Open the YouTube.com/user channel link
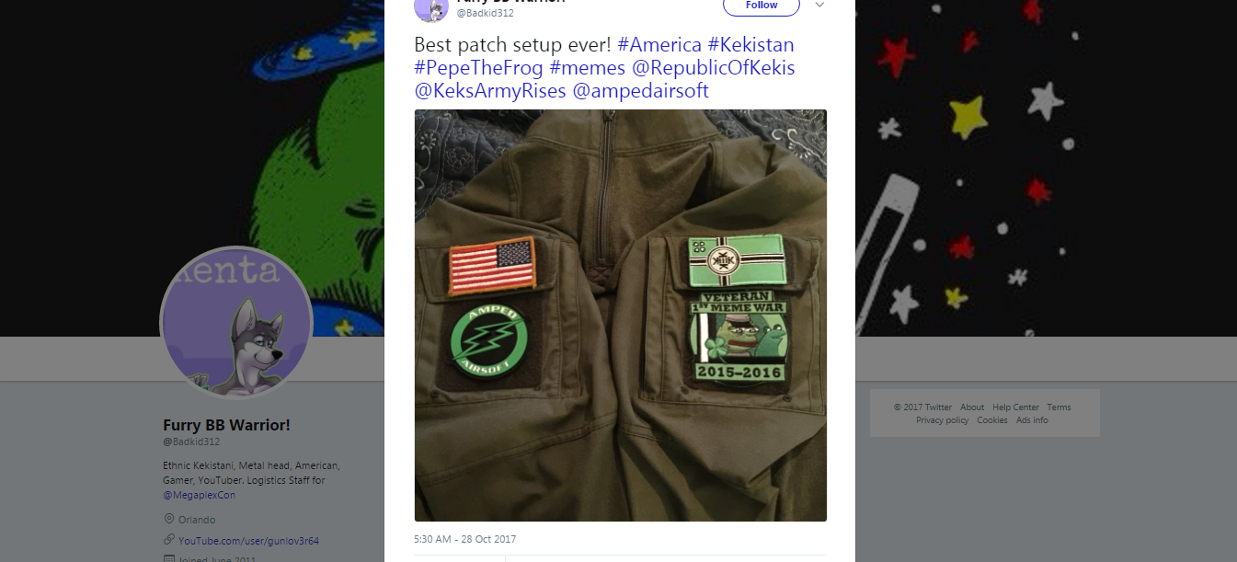 (x=248, y=540)
